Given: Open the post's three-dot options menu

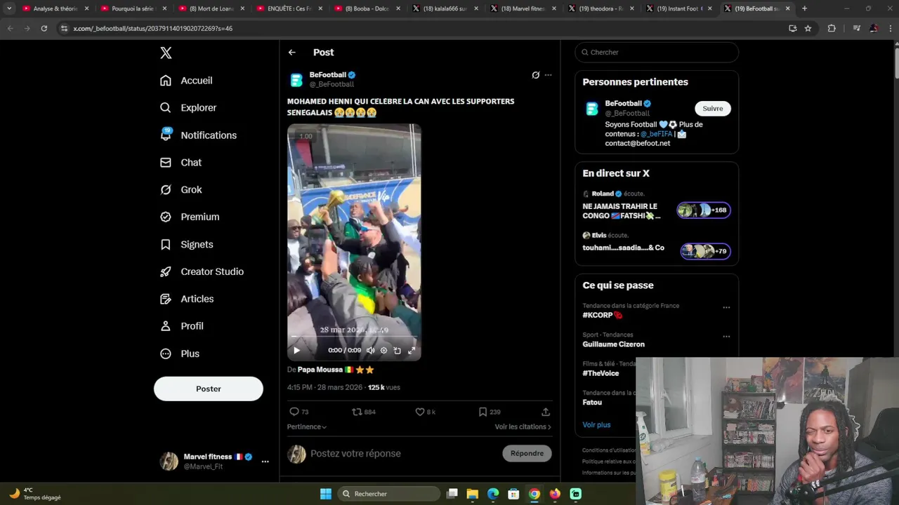Looking at the screenshot, I should click(549, 75).
